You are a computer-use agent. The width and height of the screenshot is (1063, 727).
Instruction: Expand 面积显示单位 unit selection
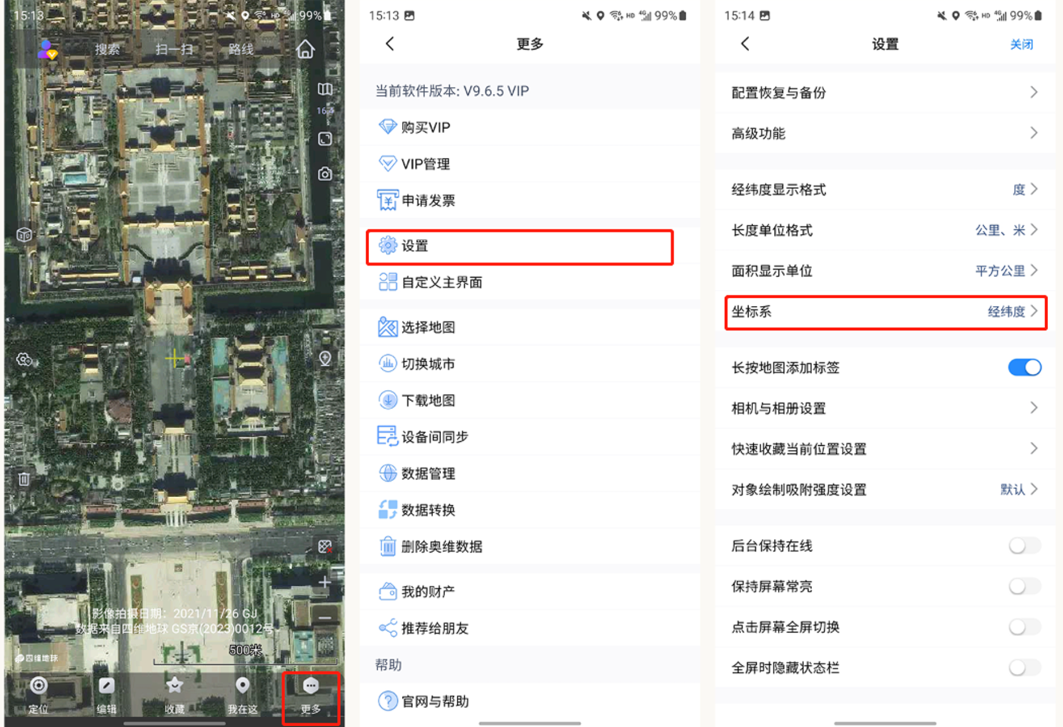885,271
